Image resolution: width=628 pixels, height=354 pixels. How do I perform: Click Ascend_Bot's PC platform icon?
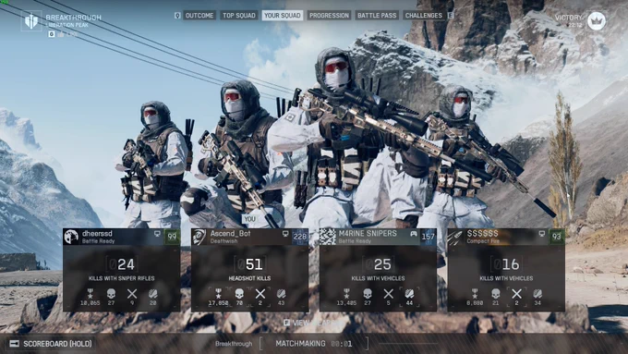tap(285, 233)
